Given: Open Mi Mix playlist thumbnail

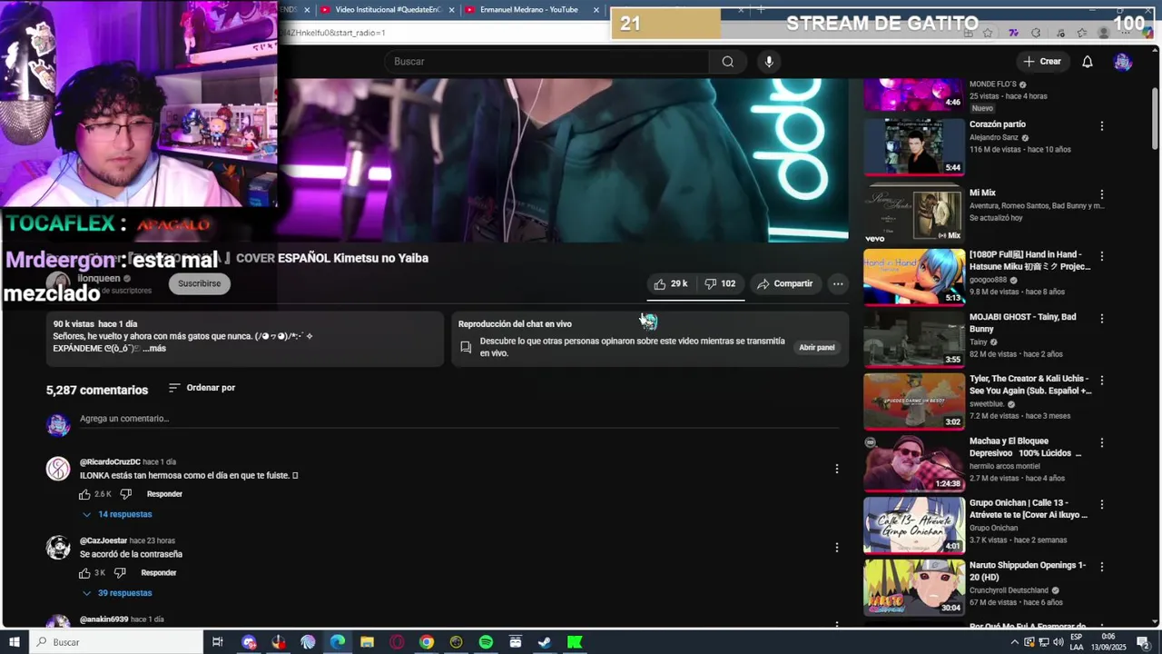Looking at the screenshot, I should point(913,214).
